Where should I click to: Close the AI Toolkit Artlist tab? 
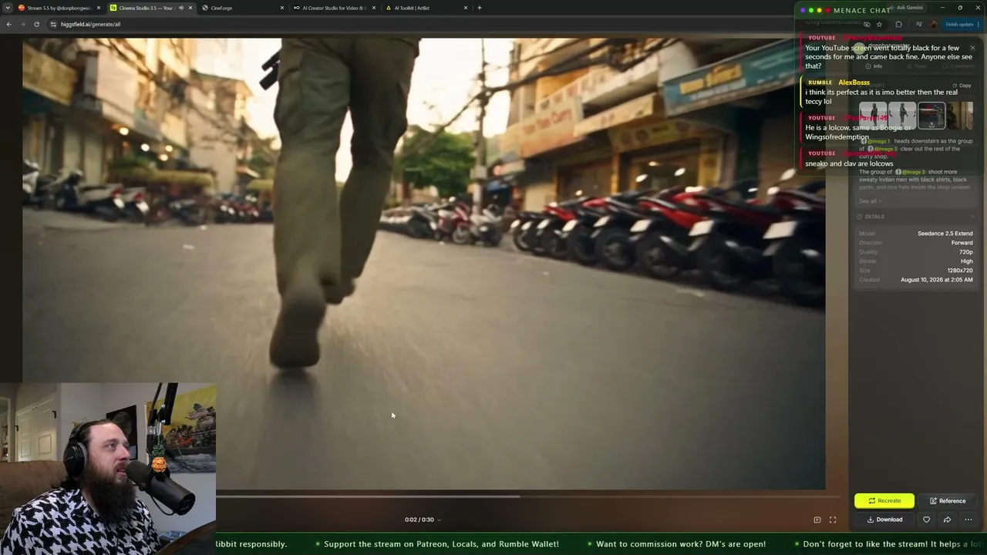tap(466, 8)
